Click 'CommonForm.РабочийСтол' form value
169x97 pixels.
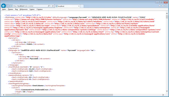tap(35, 90)
